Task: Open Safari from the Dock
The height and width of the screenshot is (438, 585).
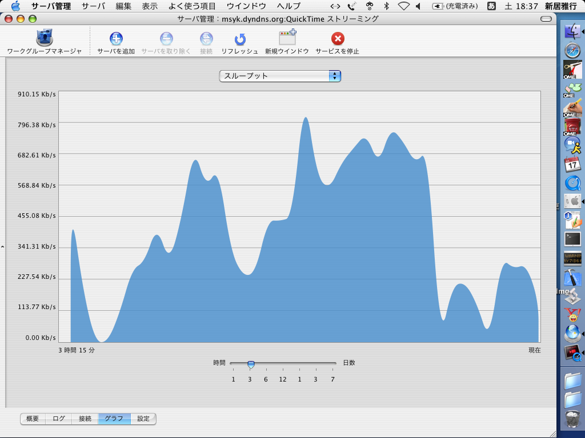Action: click(572, 50)
